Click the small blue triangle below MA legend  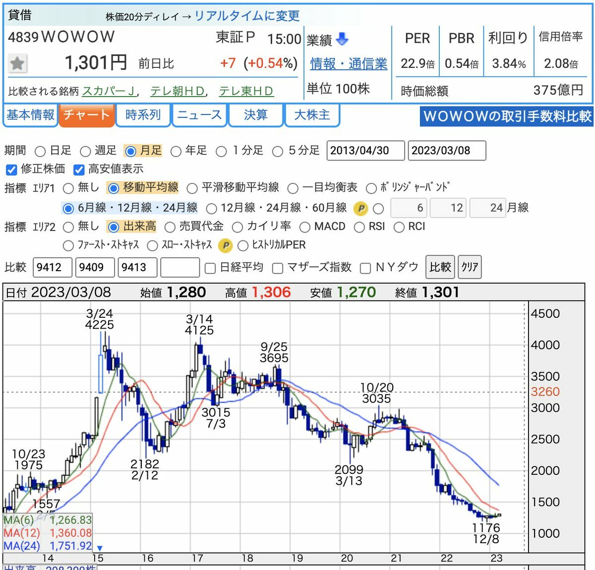(100, 548)
